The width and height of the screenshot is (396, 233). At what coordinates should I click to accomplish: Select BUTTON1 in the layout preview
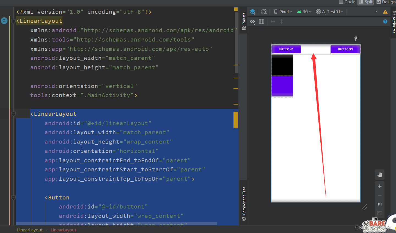point(286,50)
